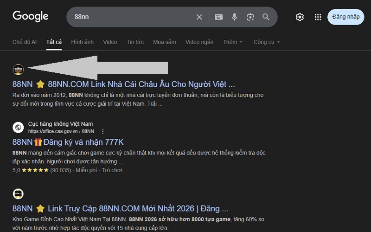Open the Link Truy Cập 88NN.COM Mới Nhất 2026 result

120,208
